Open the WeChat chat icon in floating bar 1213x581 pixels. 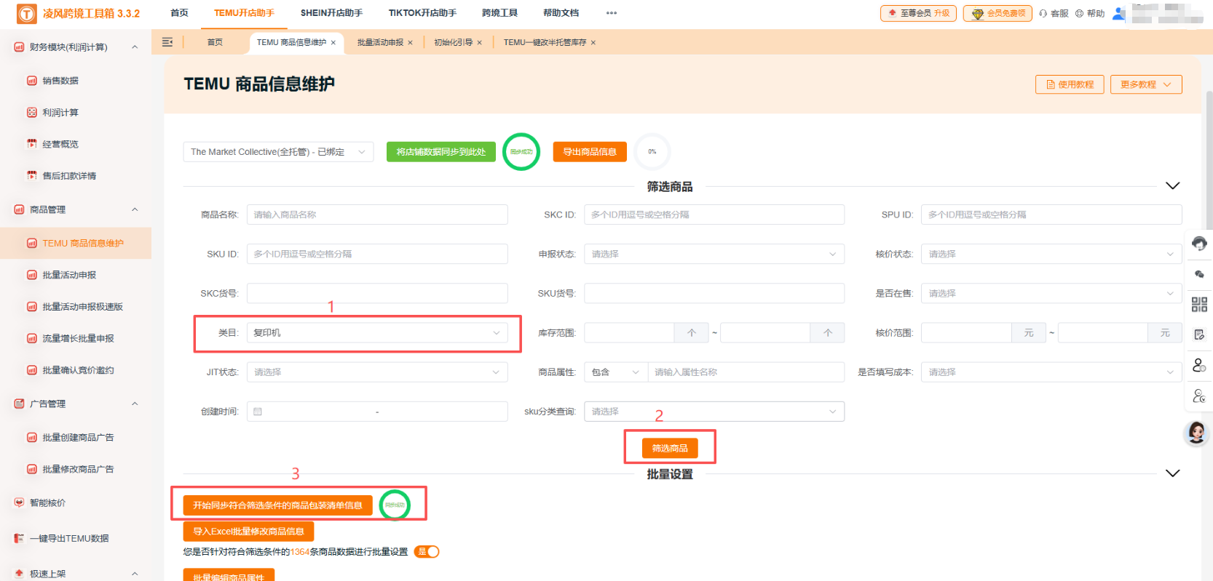[x=1199, y=274]
